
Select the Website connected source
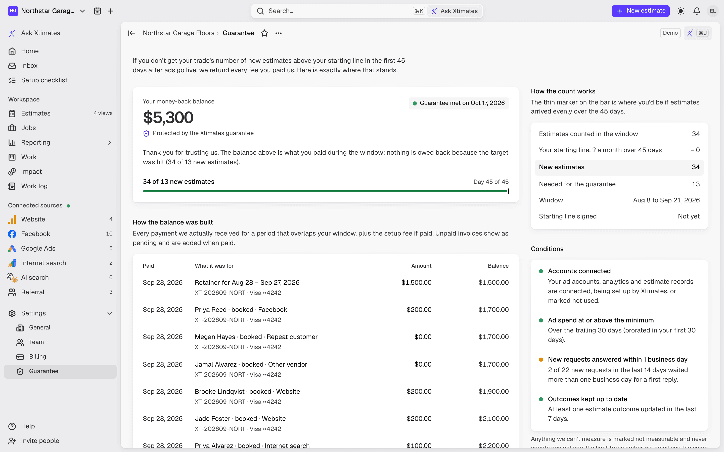click(x=60, y=219)
